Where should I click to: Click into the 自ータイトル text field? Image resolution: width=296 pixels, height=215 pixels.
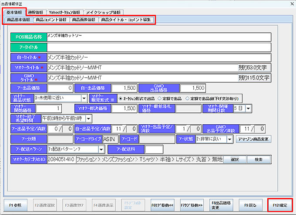click(x=159, y=57)
